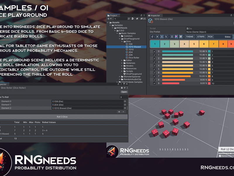Open Dice Roller component three-dot menu
Screen dimensions: 234x176
(x=127, y=88)
